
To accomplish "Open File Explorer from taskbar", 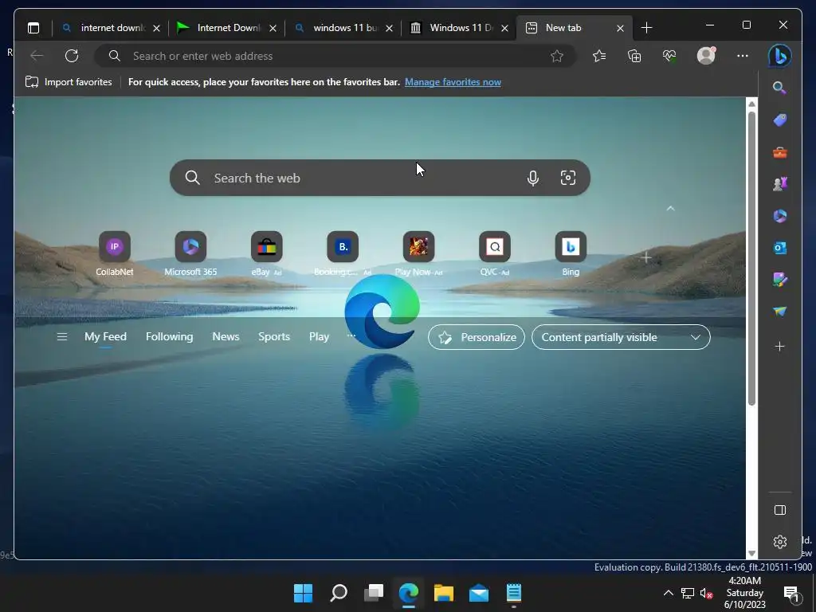I will click(444, 593).
